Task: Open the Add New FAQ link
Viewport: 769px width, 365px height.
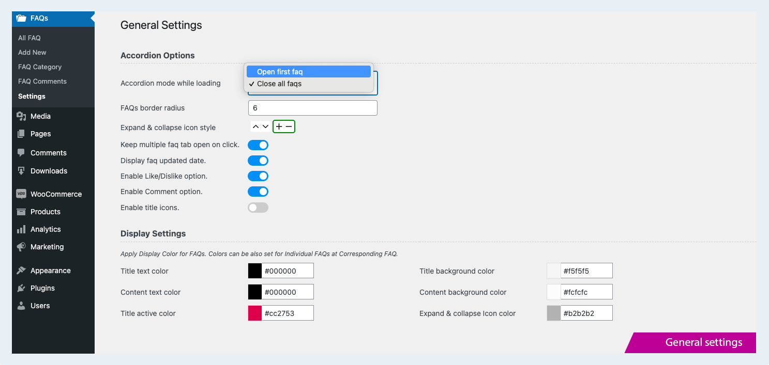Action: 32,52
